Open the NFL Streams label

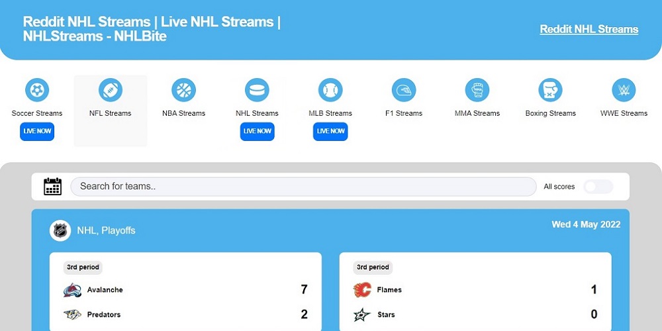(x=111, y=113)
